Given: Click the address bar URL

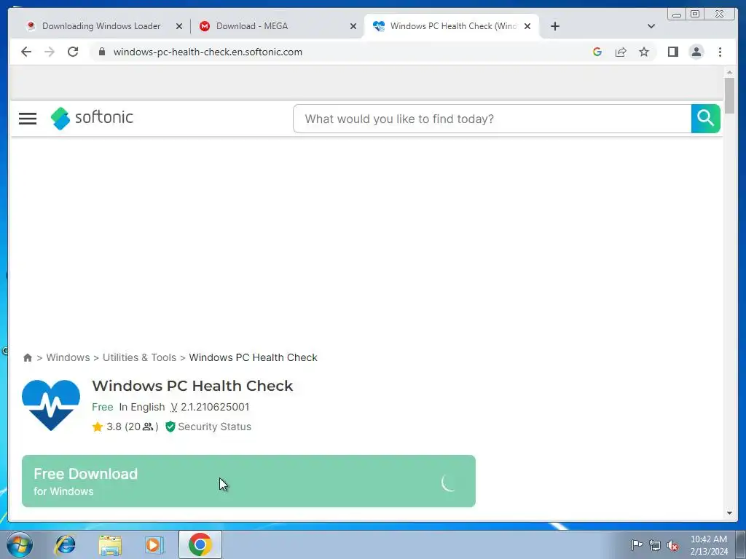Looking at the screenshot, I should pos(208,52).
